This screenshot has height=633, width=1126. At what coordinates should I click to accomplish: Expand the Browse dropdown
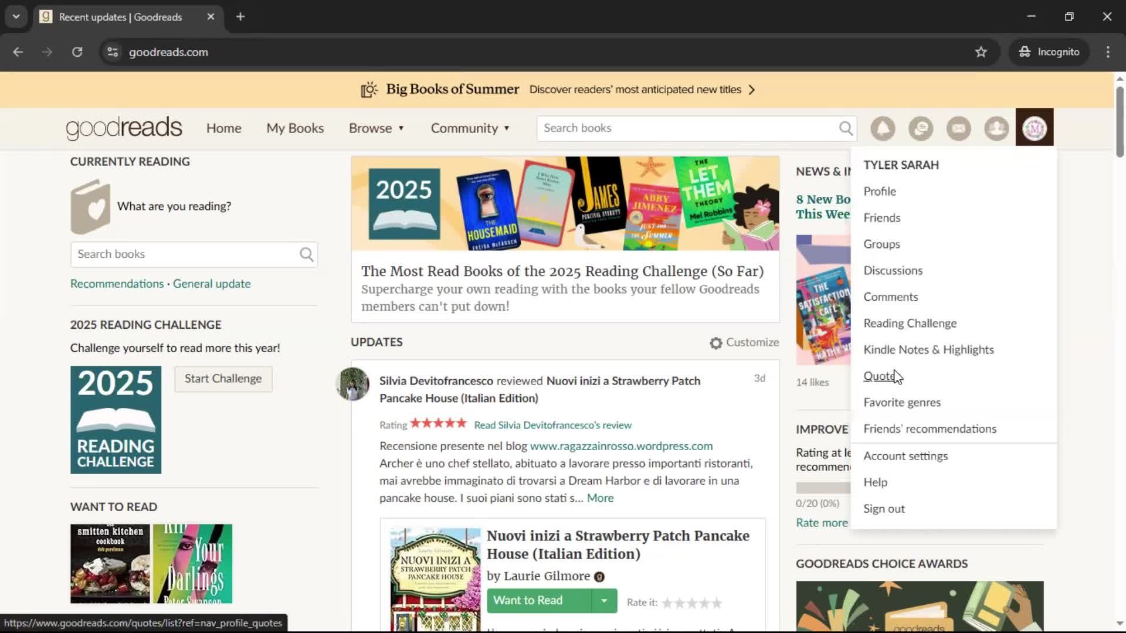click(377, 128)
